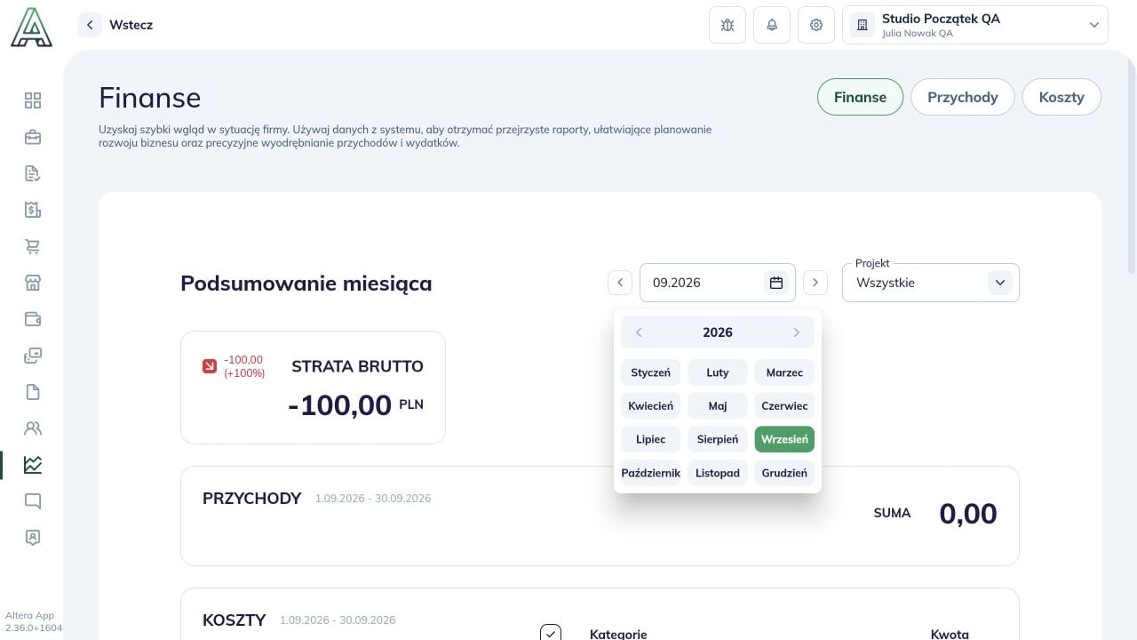Click the -100,00 PLN loss amount
The image size is (1137, 640).
(355, 405)
